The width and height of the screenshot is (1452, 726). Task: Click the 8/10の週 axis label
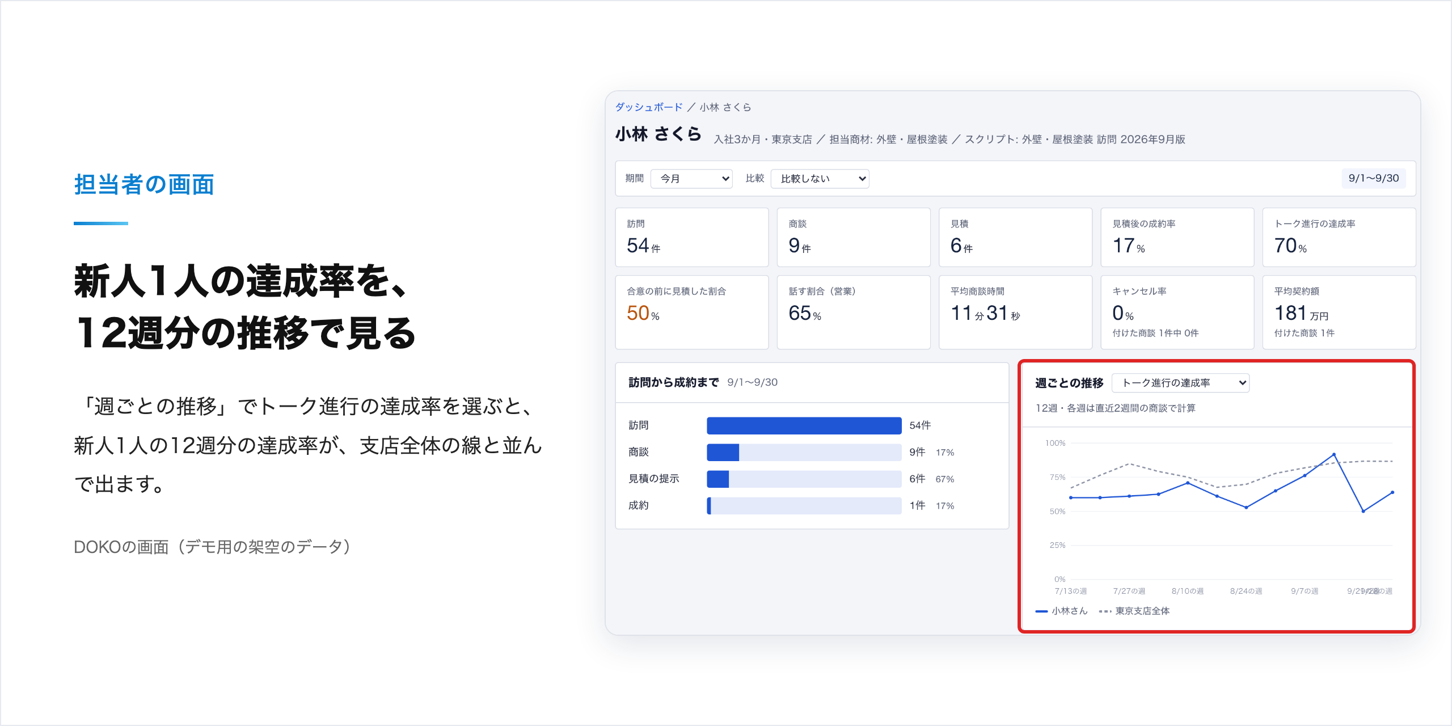[x=1188, y=591]
